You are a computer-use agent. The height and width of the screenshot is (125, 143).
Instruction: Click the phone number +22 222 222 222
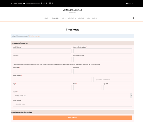click(x=17, y=3)
